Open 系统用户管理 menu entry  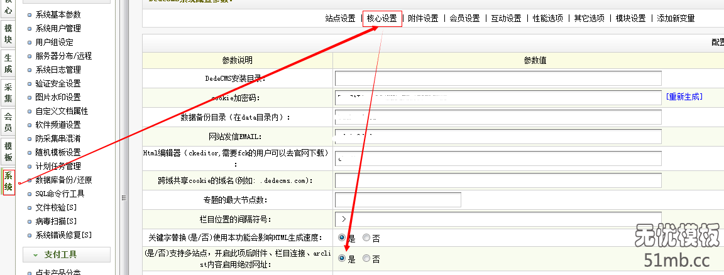(x=58, y=29)
